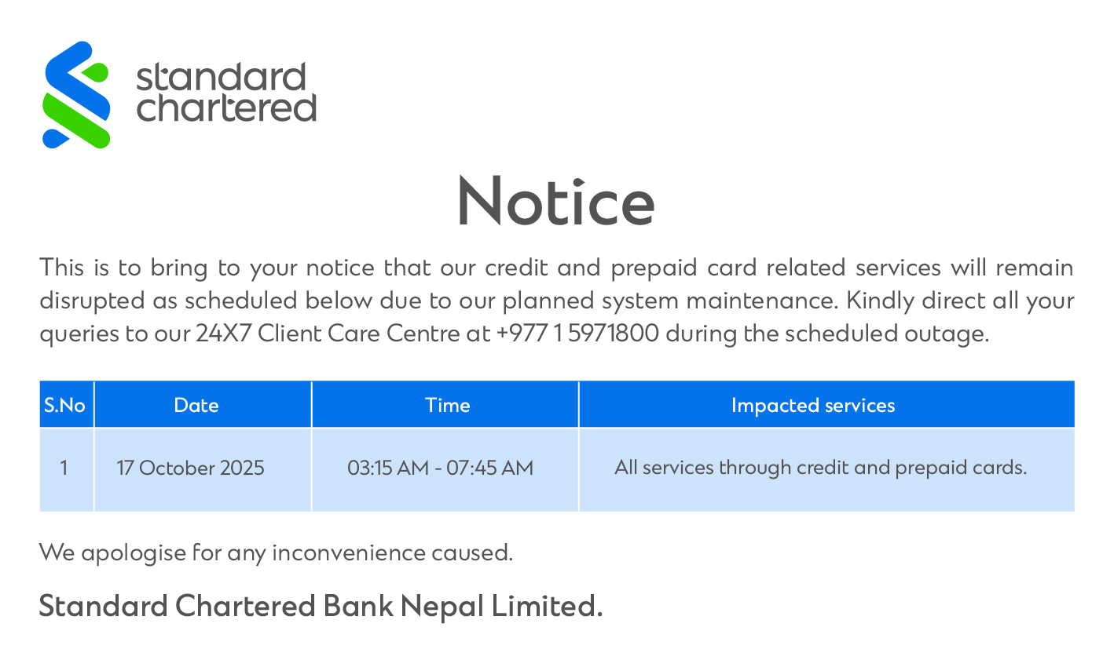Select the '17 October 2025' date cell

(x=191, y=469)
